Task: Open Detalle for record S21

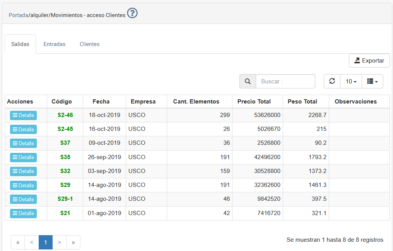Action: 23,213
